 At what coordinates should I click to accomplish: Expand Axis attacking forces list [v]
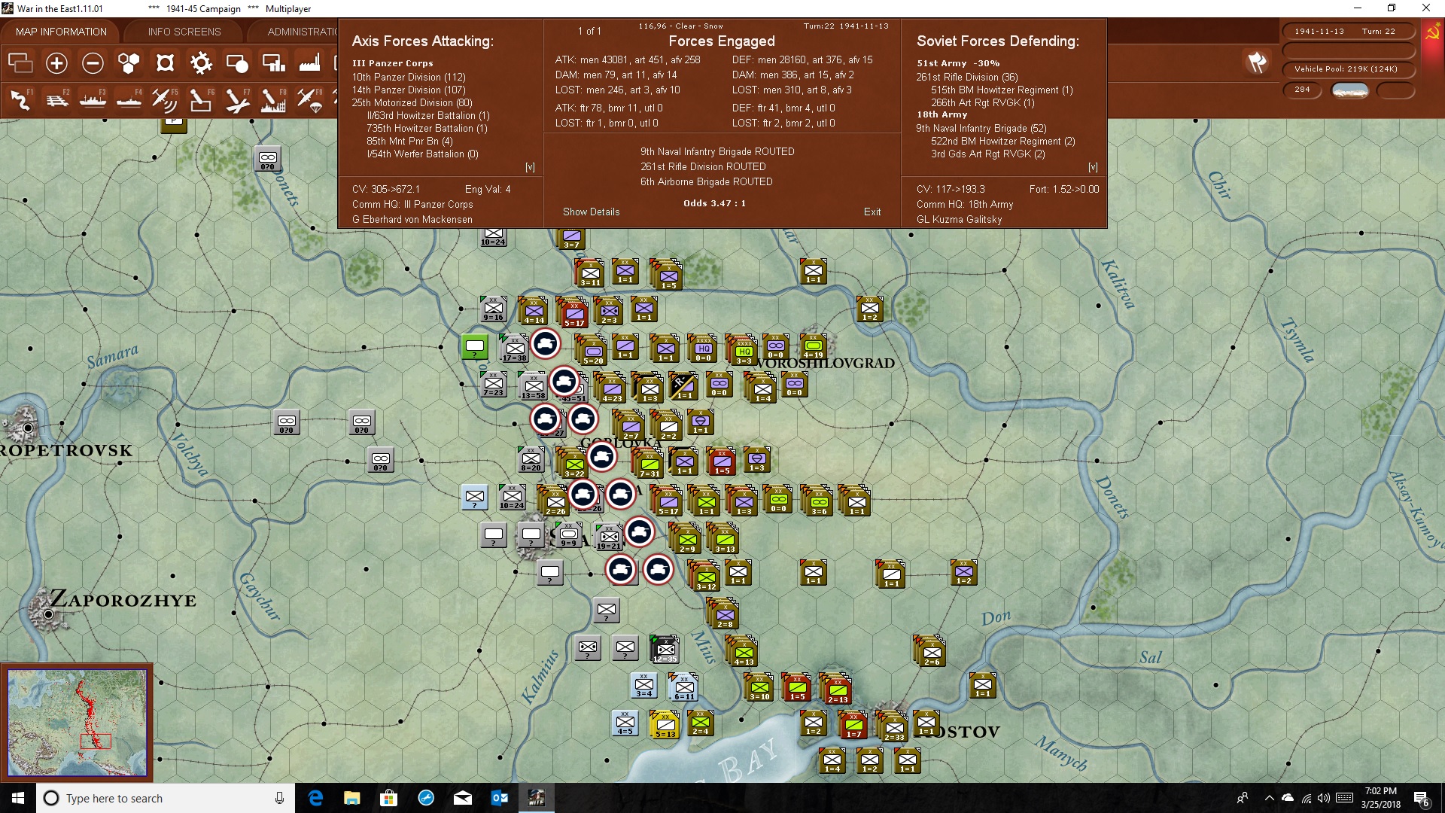click(x=530, y=167)
